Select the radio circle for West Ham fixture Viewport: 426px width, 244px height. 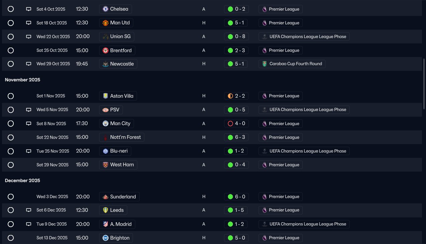click(x=11, y=165)
